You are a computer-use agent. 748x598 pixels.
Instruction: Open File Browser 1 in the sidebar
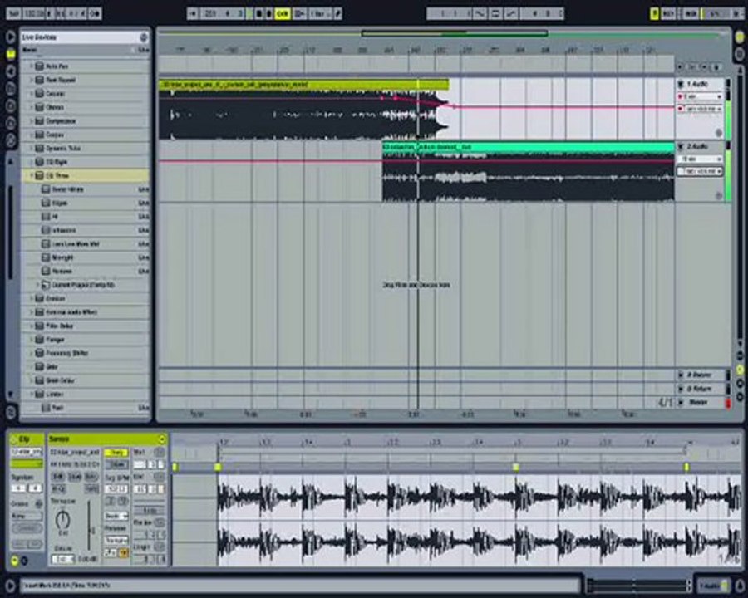point(11,89)
